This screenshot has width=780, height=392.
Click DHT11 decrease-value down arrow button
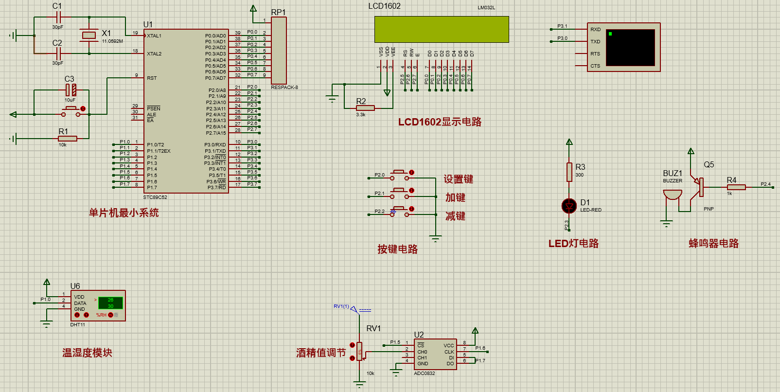(x=77, y=315)
